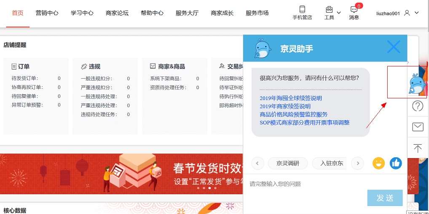Click the thumbs-up like icon

pyautogui.click(x=396, y=163)
